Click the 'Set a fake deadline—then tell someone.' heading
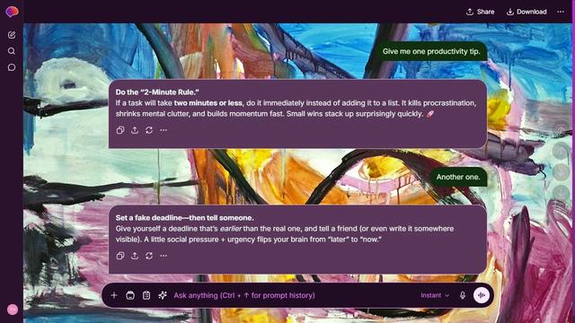Screen dimensions: 575x323 coord(184,217)
